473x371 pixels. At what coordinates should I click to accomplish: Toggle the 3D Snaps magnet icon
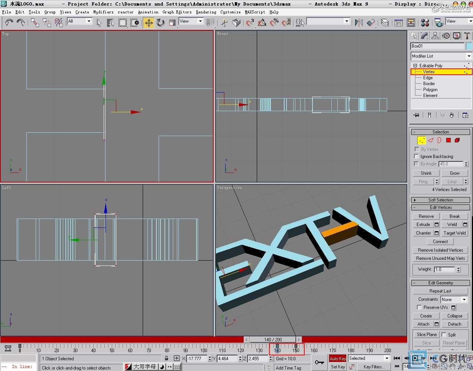pyautogui.click(x=250, y=23)
